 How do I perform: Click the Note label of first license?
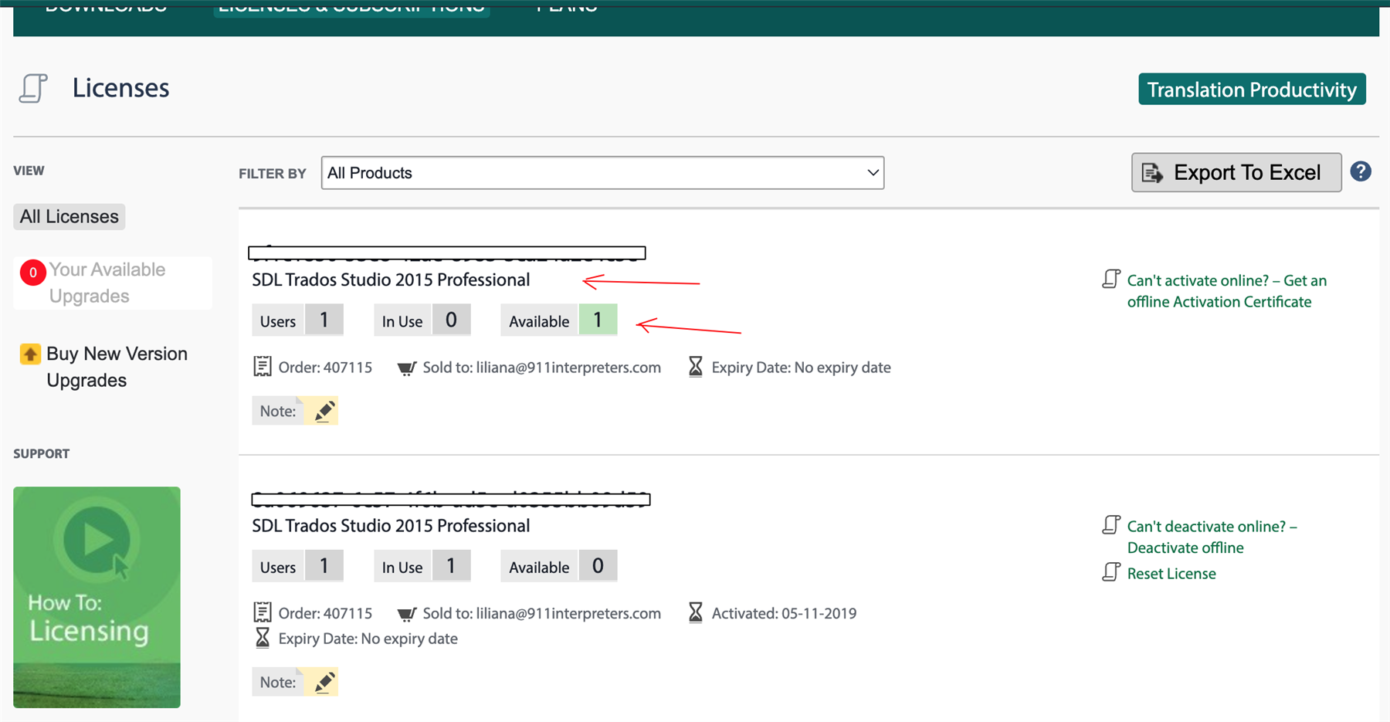(278, 411)
